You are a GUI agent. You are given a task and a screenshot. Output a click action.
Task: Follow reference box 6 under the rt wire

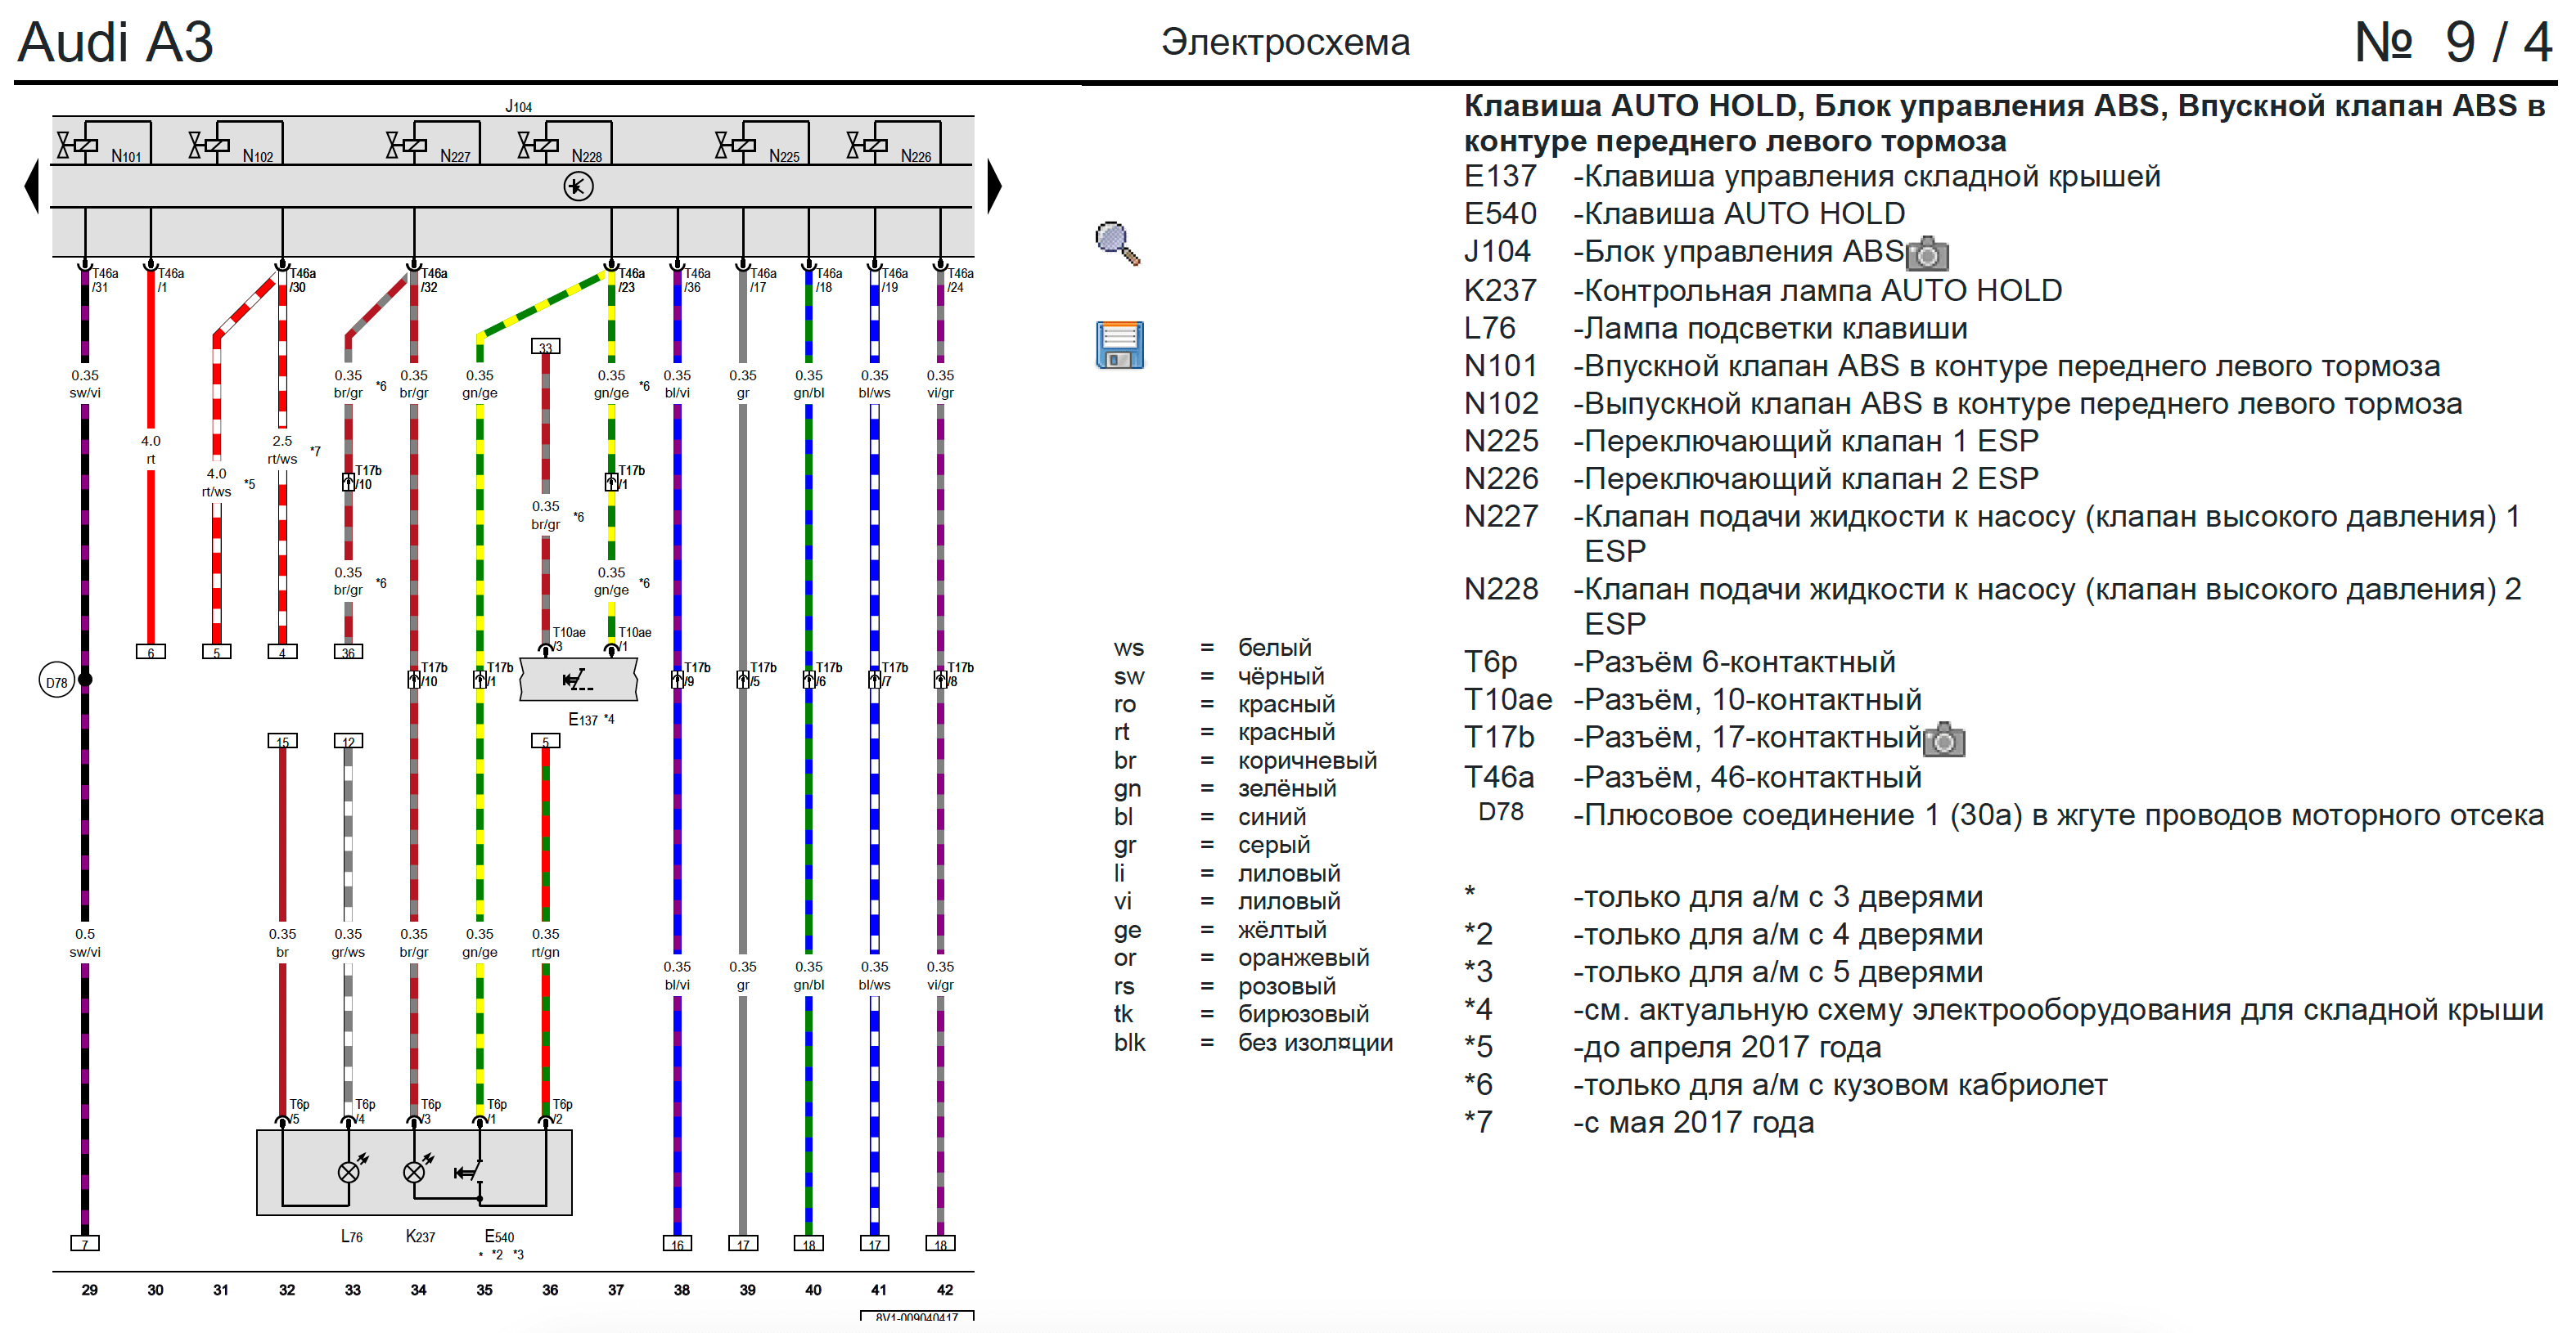151,652
